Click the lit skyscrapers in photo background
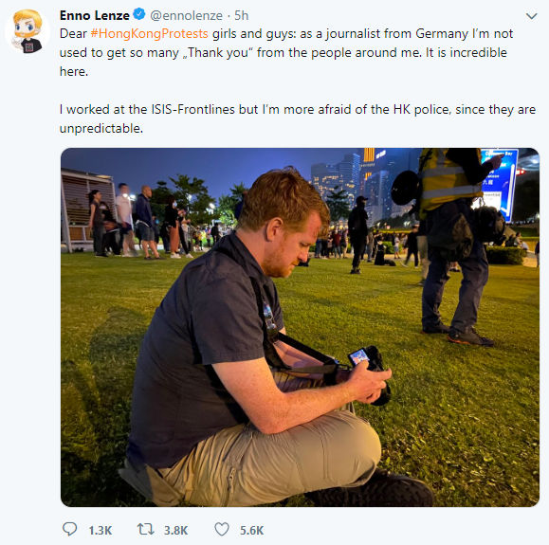The width and height of the screenshot is (549, 545). coord(364,186)
